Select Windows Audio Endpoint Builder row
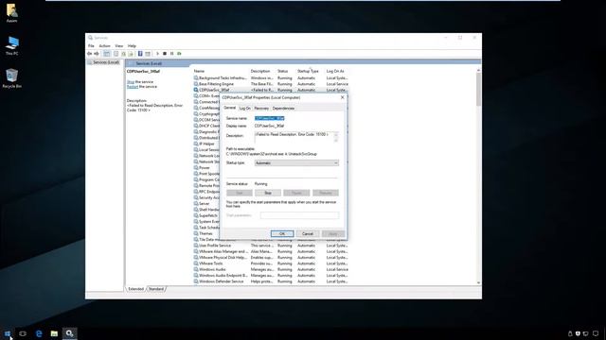Image resolution: width=606 pixels, height=340 pixels. 271,275
